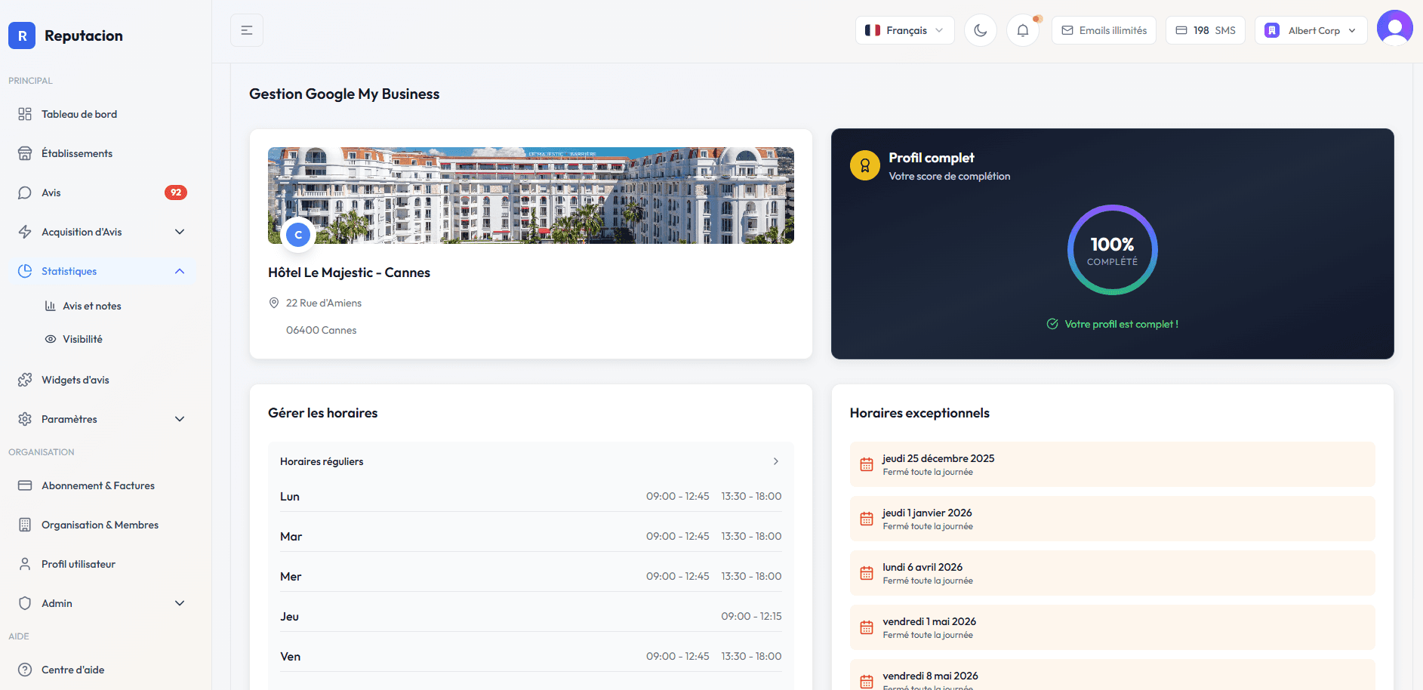Open notifications bell icon

(x=1023, y=30)
